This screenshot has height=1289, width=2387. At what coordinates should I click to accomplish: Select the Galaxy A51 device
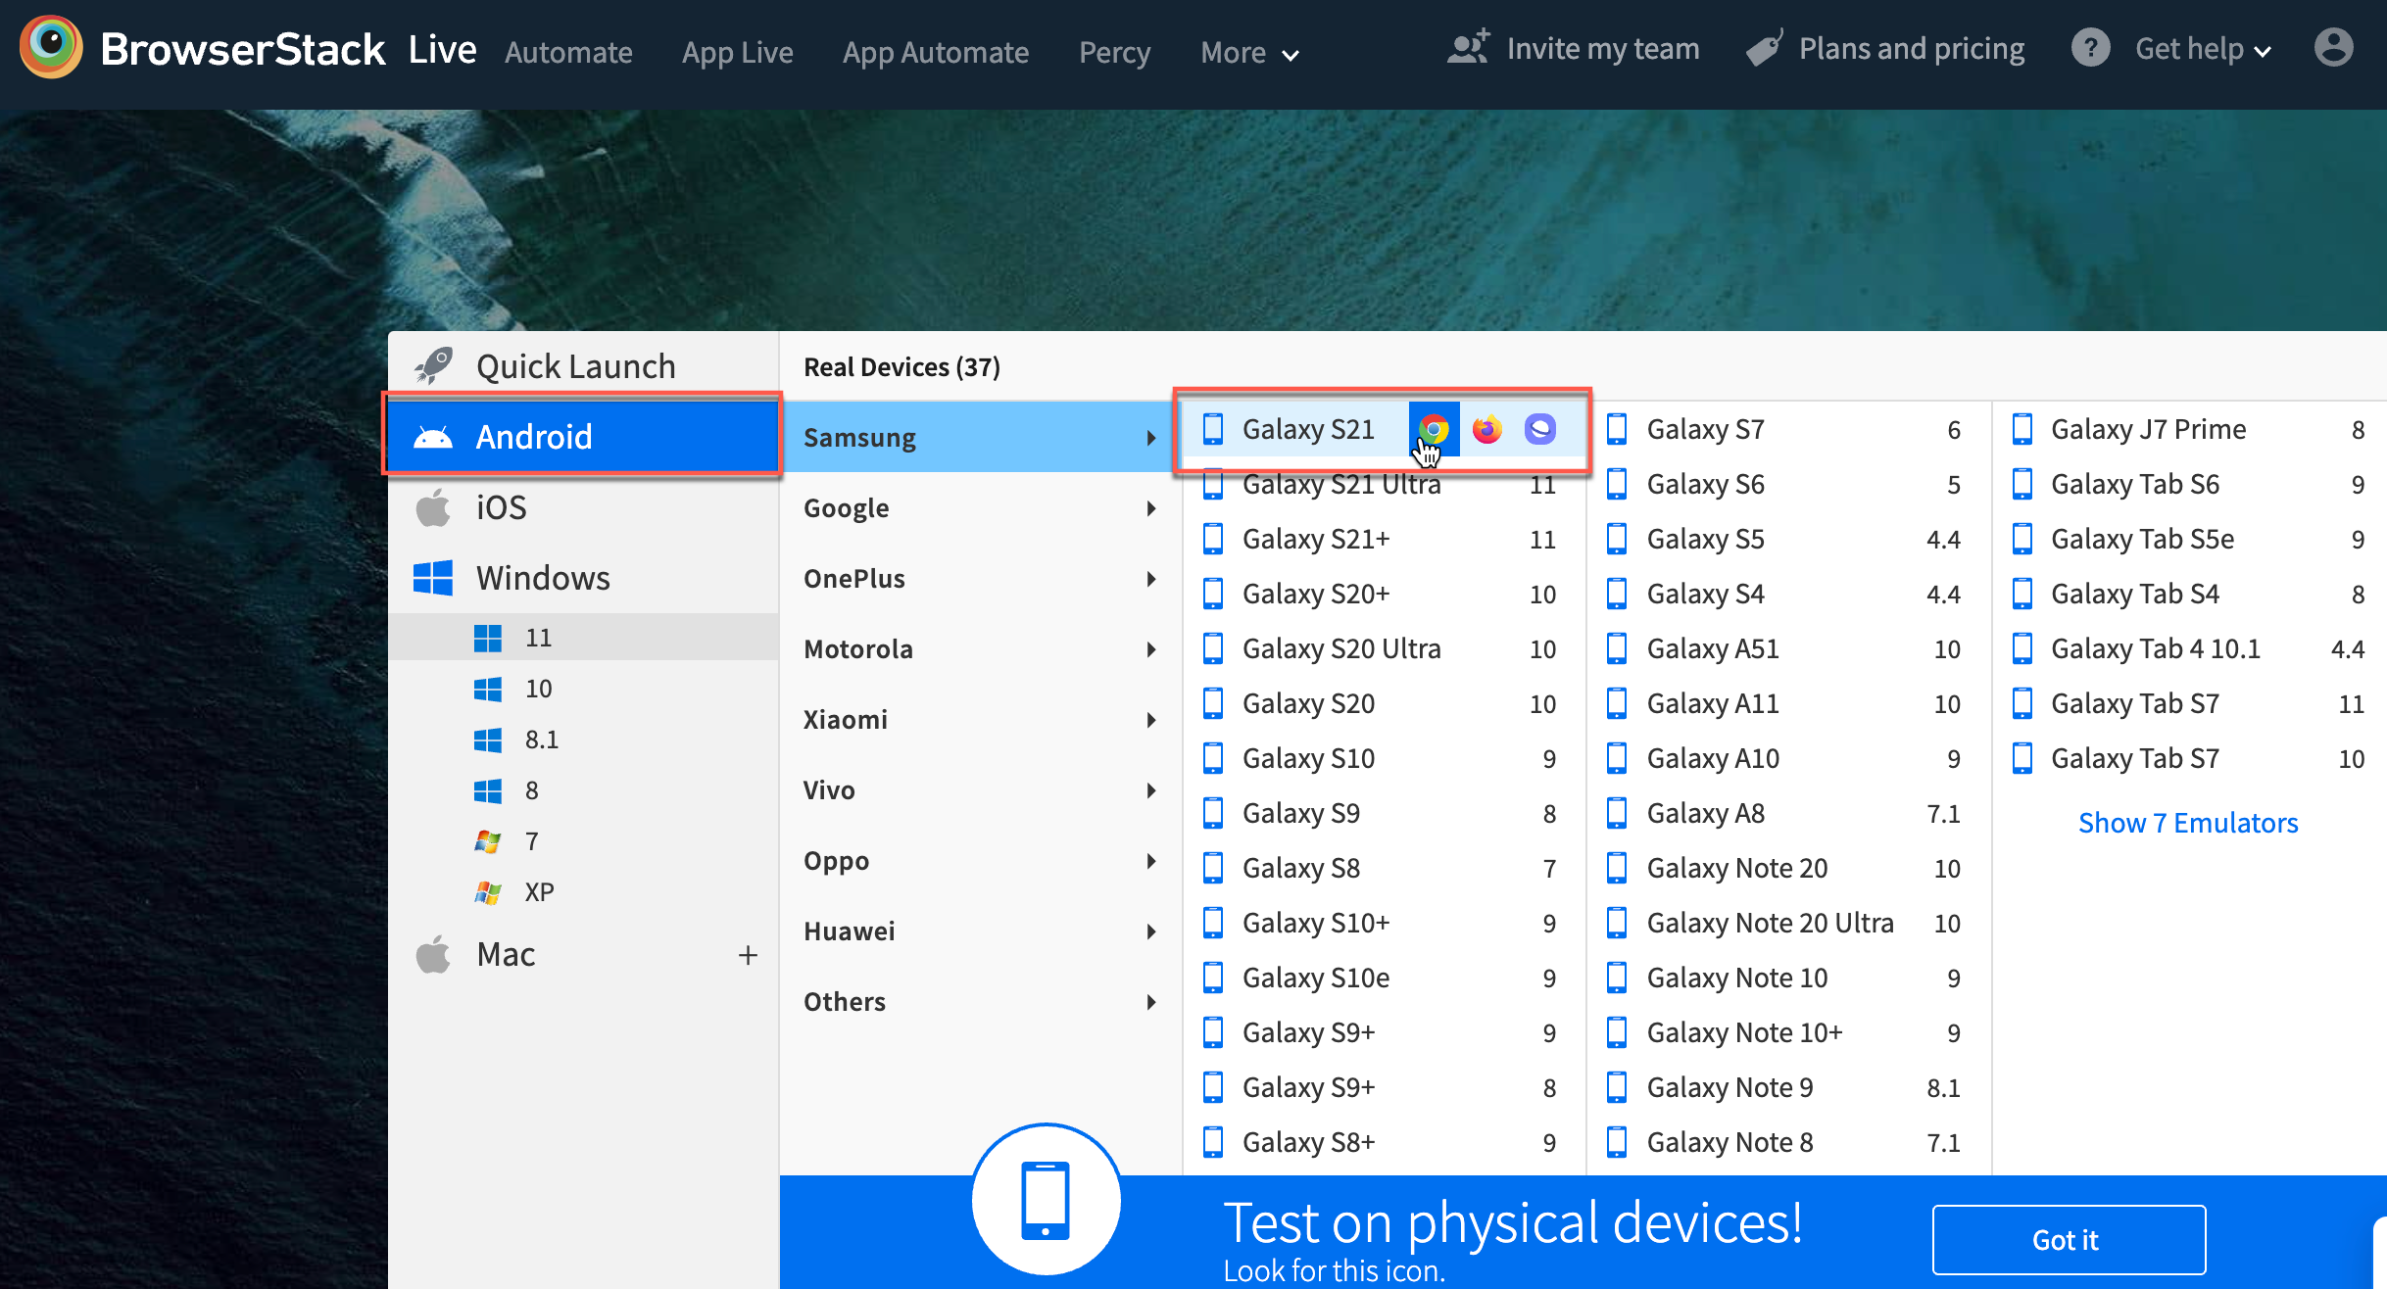click(x=1788, y=648)
